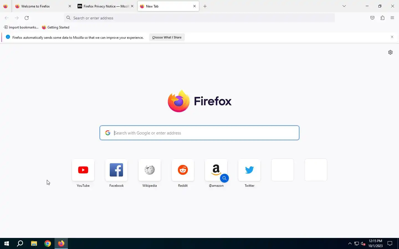Click the magnifier icon in the address bar
399x249 pixels.
[68, 18]
